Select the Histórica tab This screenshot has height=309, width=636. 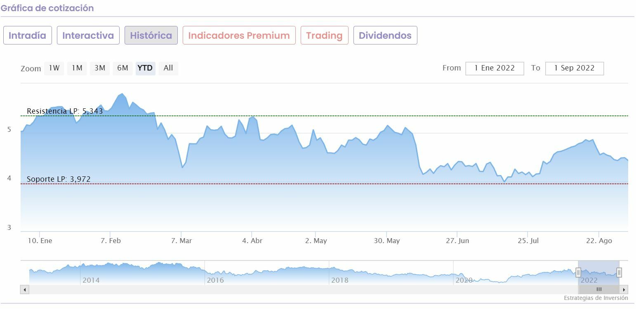[151, 35]
